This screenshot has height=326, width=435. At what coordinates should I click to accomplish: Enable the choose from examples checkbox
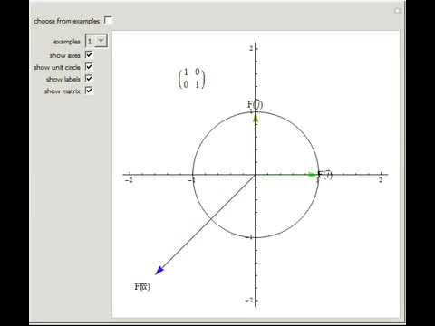(108, 21)
